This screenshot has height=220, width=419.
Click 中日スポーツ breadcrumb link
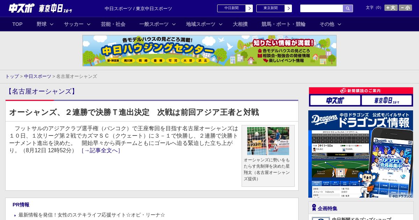37,76
